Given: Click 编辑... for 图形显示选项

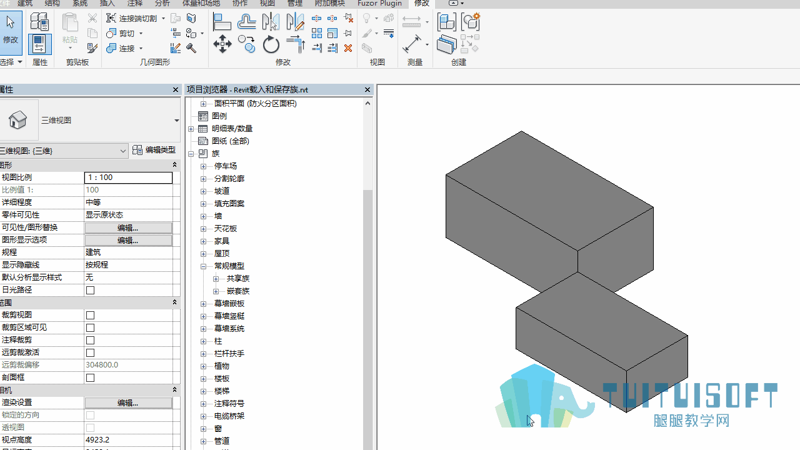Looking at the screenshot, I should click(128, 240).
